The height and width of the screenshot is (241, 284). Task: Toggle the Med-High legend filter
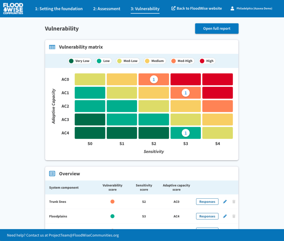[182, 61]
